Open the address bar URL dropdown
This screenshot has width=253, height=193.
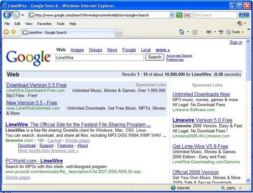coord(172,15)
